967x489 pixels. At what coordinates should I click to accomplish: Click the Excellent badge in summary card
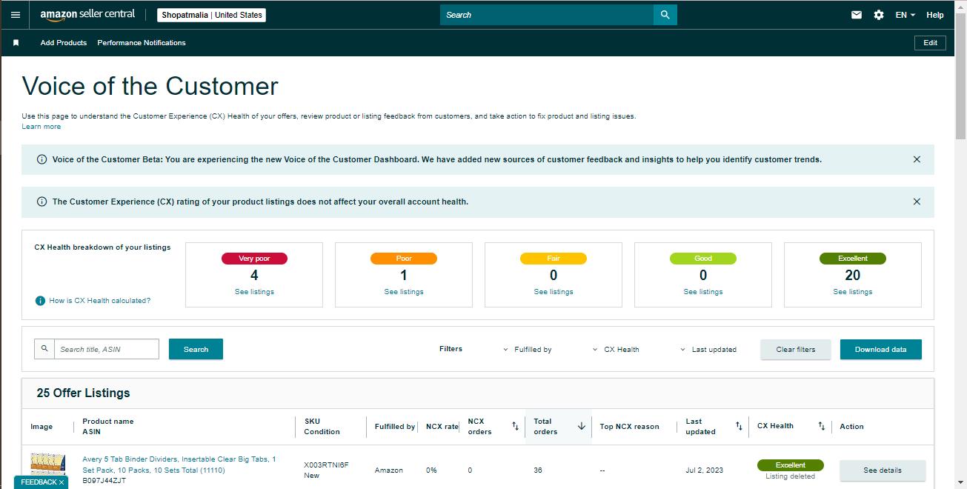(x=853, y=259)
